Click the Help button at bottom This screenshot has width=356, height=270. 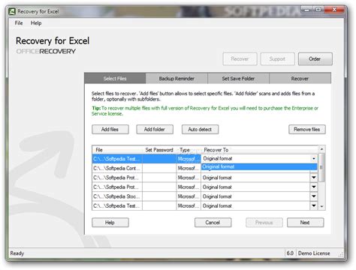pyautogui.click(x=110, y=223)
